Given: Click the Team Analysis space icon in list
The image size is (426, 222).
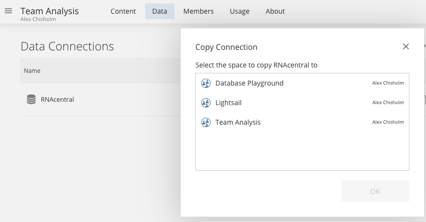Looking at the screenshot, I should pyautogui.click(x=206, y=122).
